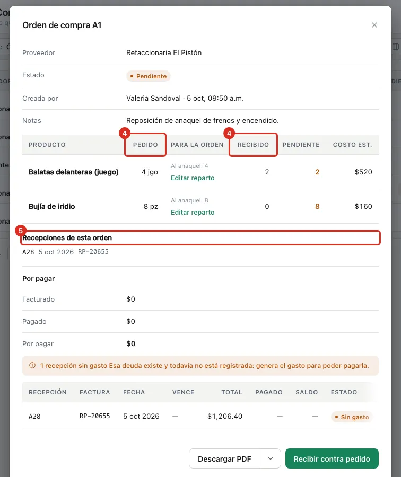Click the Al anaquel: 4 text
This screenshot has width=401, height=477.
tap(189, 166)
